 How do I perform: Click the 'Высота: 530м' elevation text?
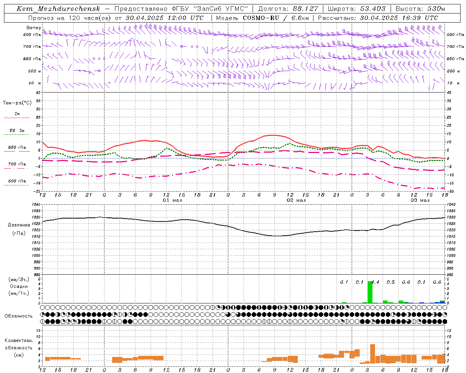point(420,9)
